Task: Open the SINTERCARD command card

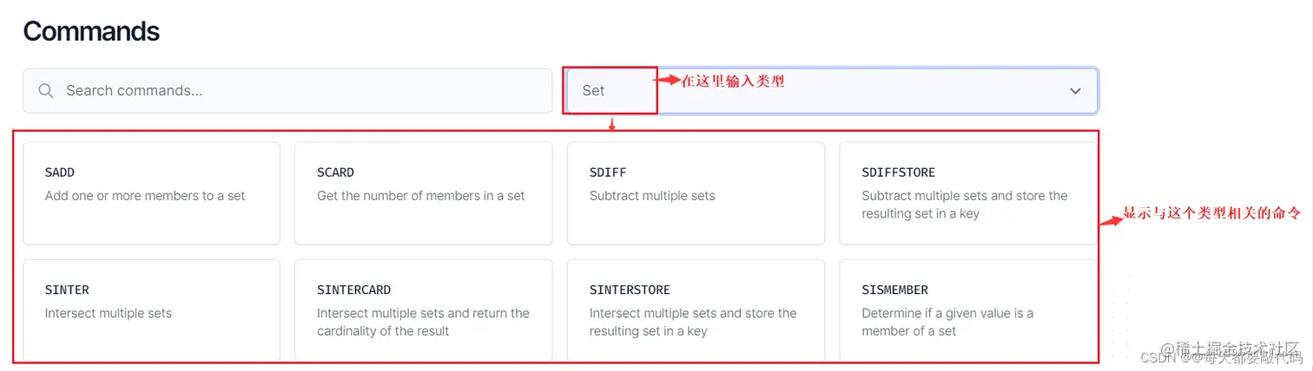Action: (x=423, y=309)
